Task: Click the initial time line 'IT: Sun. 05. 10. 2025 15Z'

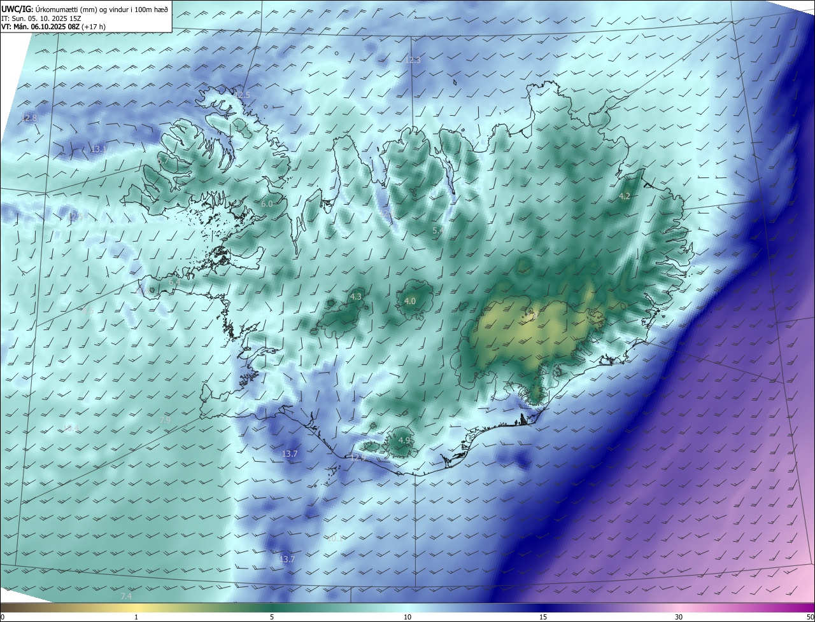Action: (x=41, y=18)
